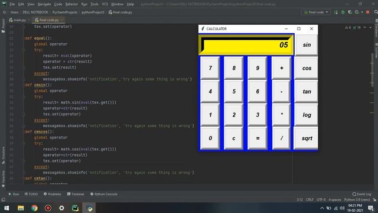Click the Python 3.9 interpreter status entry

point(357,200)
